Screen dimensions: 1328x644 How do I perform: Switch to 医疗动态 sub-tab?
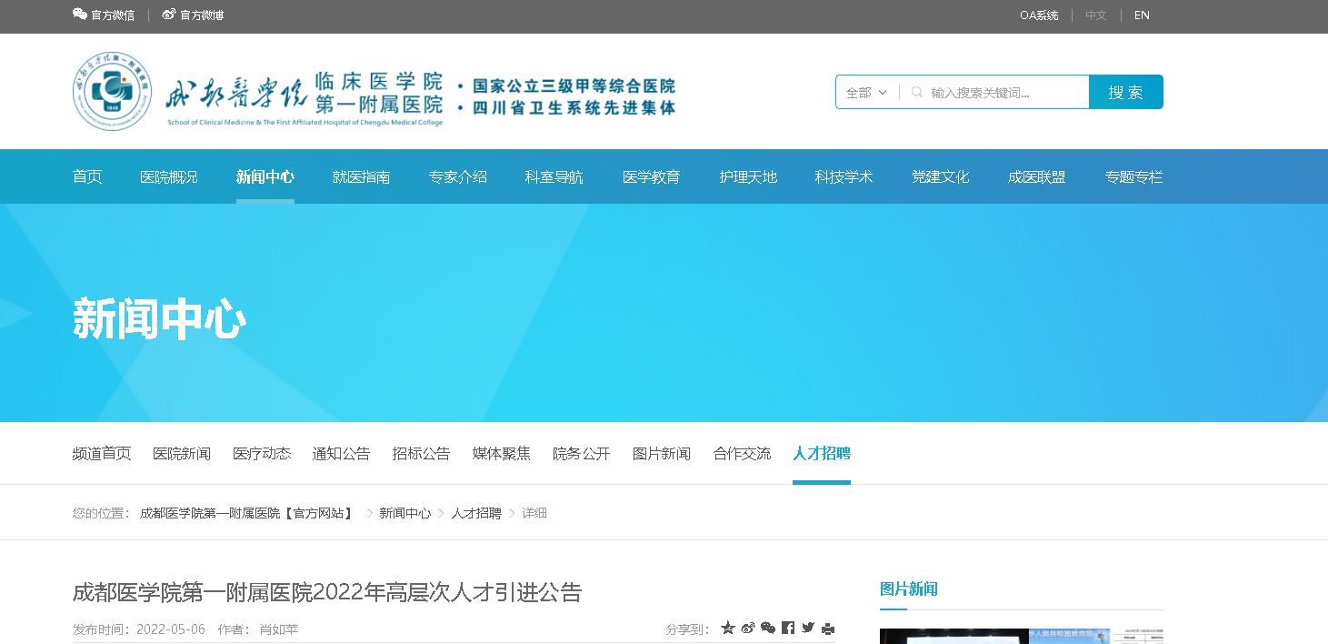coord(262,453)
